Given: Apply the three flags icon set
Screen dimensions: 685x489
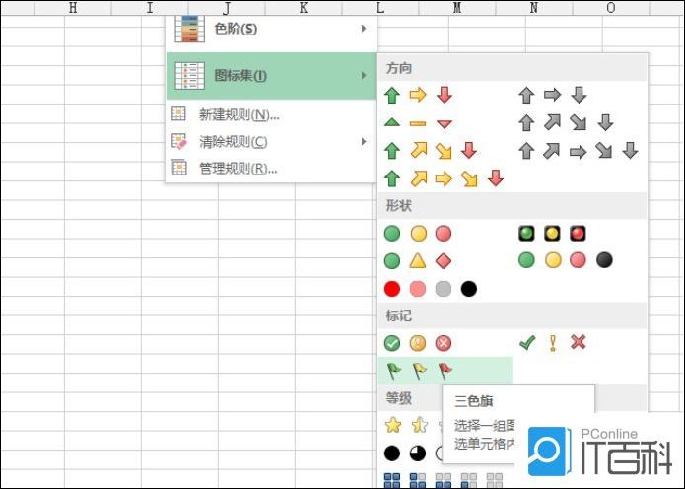Looking at the screenshot, I should [x=418, y=371].
